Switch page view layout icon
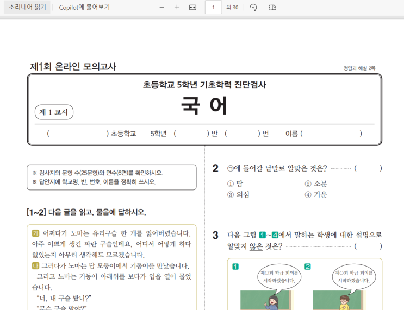This screenshot has height=310, width=404. tap(272, 8)
